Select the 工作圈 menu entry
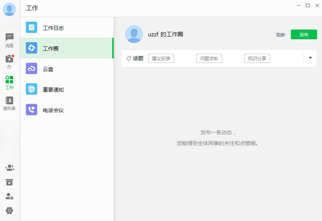The height and width of the screenshot is (221, 322). [67, 48]
